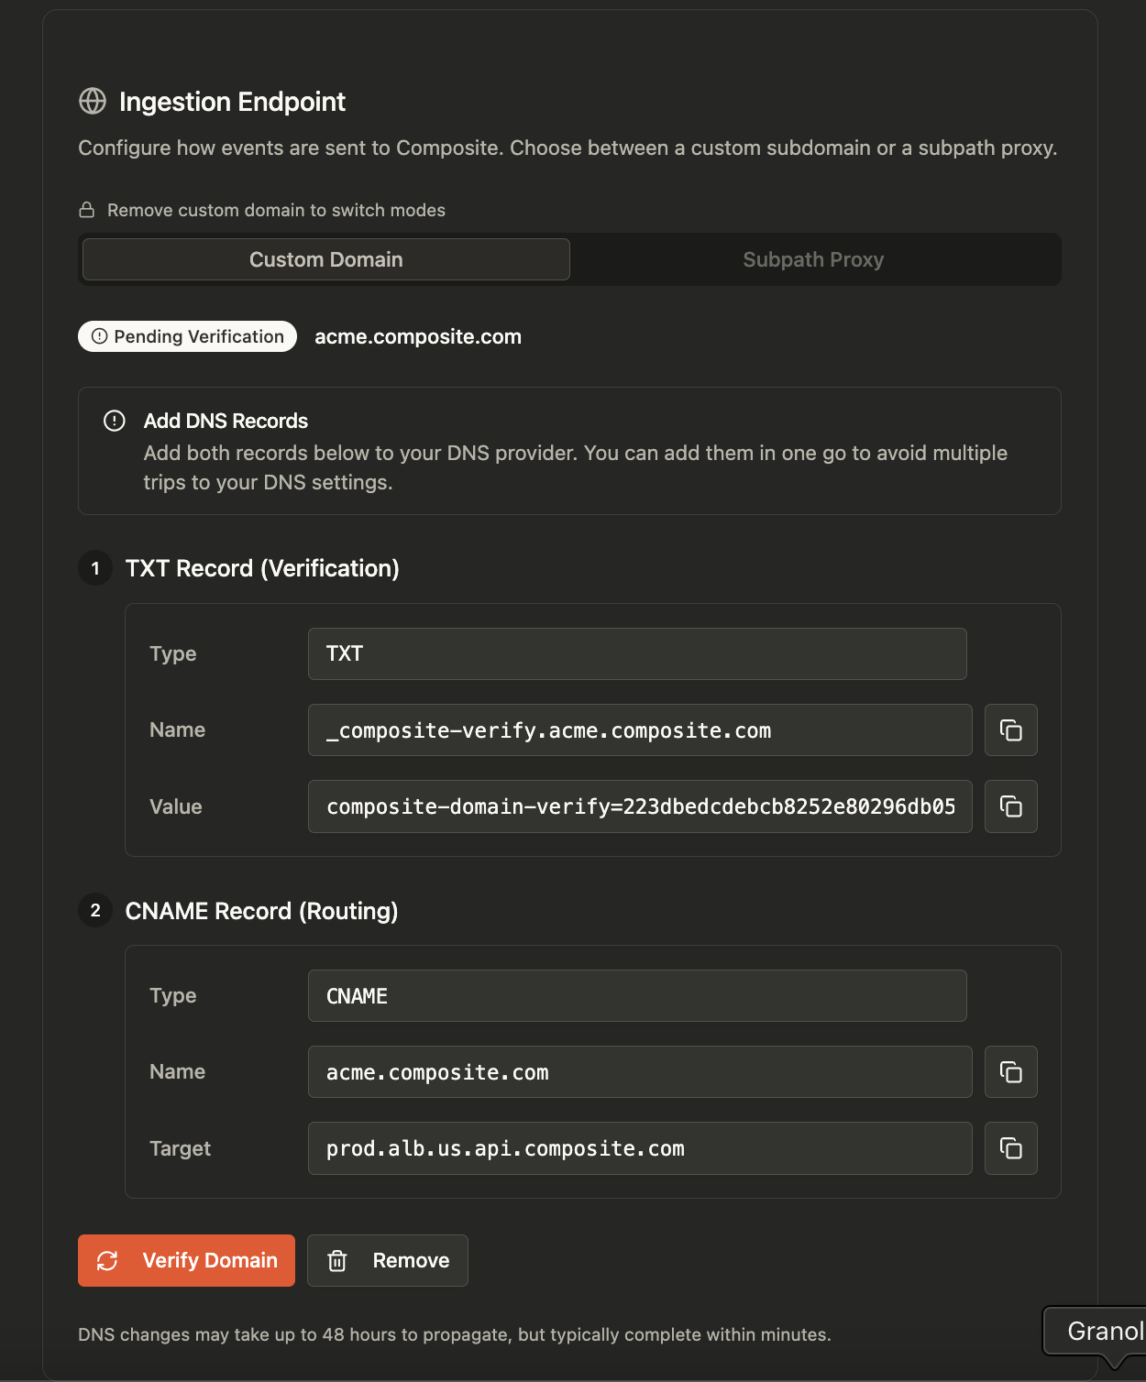This screenshot has width=1146, height=1382.
Task: Copy the TXT record Name value
Action: pos(1010,730)
